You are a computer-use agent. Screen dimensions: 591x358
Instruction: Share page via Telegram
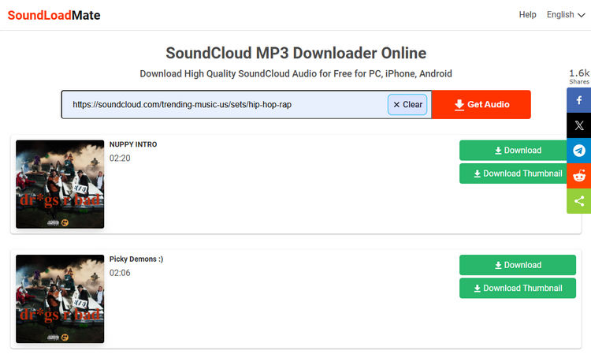(x=579, y=151)
